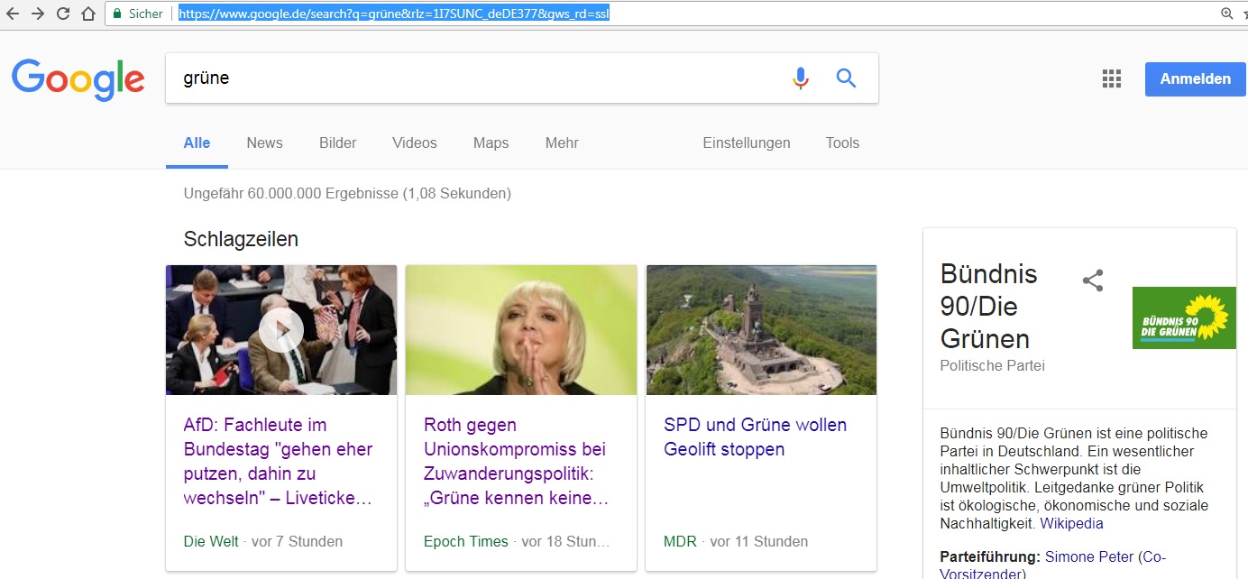
Task: Go forward using the browser forward arrow
Action: [x=38, y=14]
